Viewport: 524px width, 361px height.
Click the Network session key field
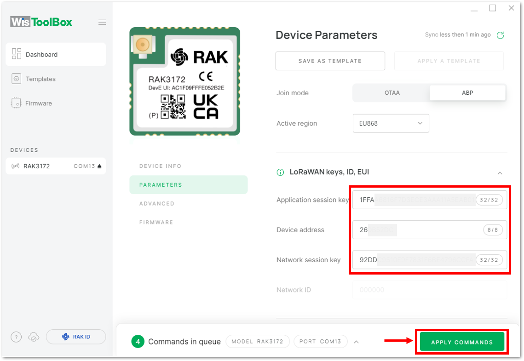click(430, 260)
